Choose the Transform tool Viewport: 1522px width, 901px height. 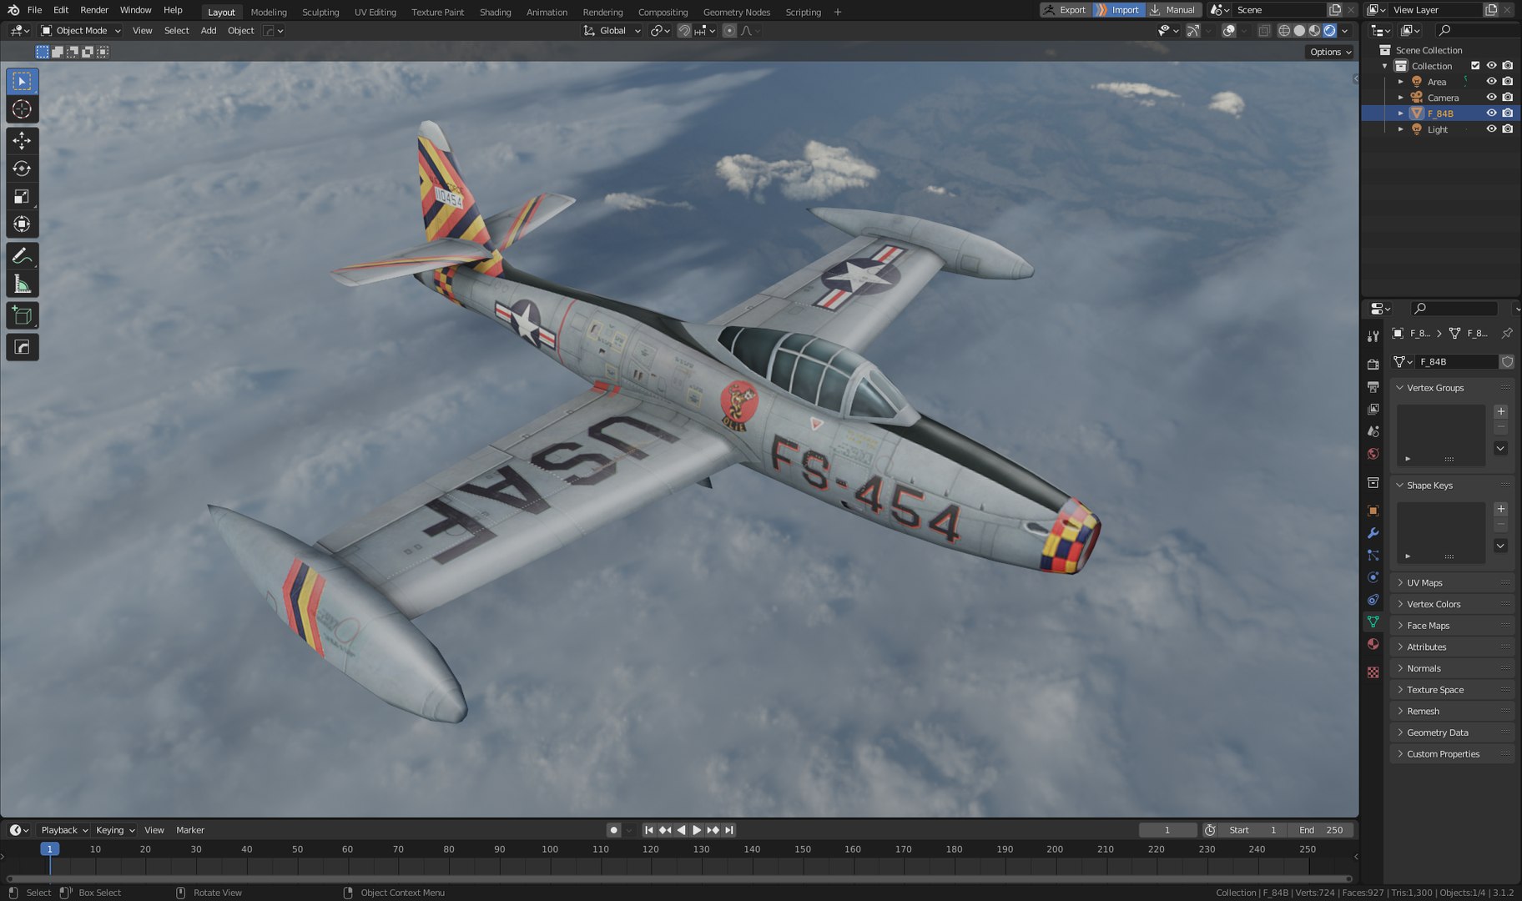pyautogui.click(x=22, y=224)
